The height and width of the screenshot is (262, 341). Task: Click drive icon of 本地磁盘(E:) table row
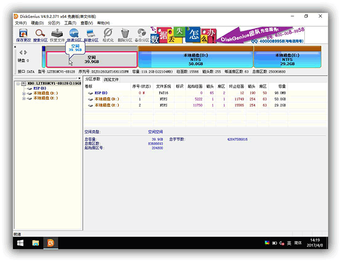91,105
